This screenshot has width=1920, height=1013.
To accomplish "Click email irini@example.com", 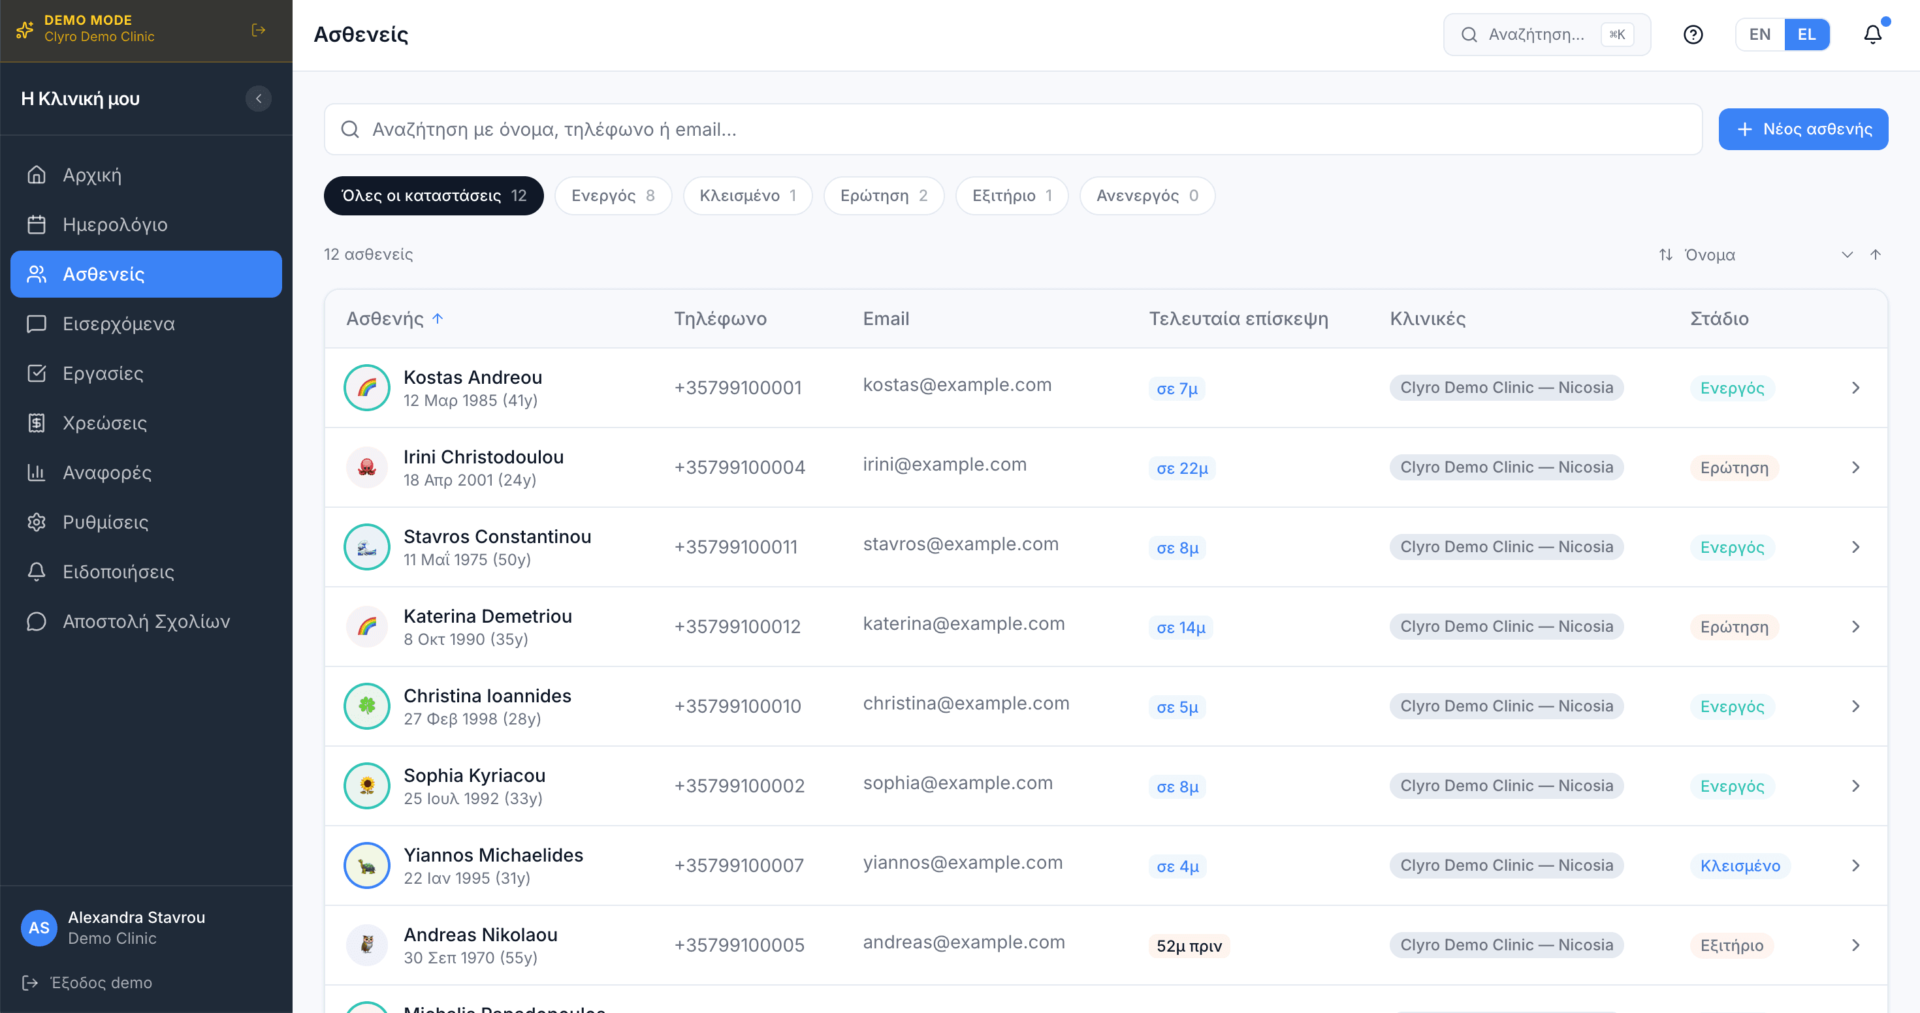I will point(944,464).
